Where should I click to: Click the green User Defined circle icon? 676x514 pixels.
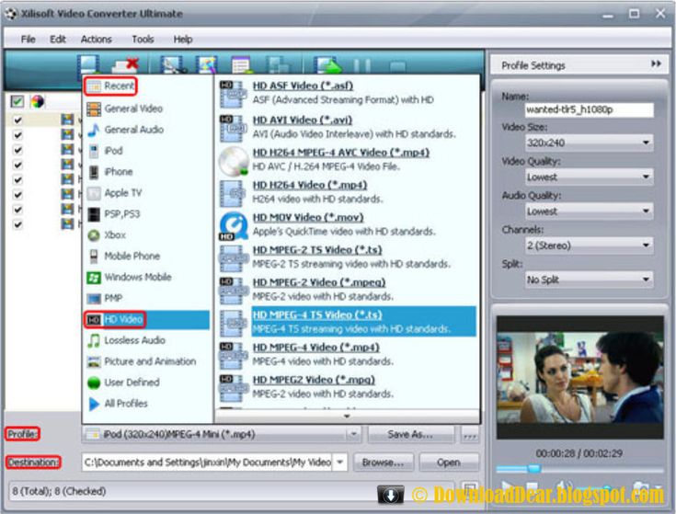(x=94, y=383)
